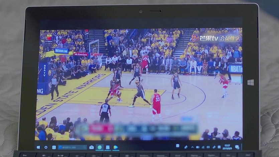Click the Mango TV logo watermark

click(205, 38)
